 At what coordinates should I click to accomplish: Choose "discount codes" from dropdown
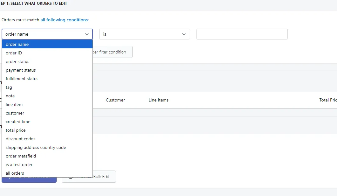47,139
